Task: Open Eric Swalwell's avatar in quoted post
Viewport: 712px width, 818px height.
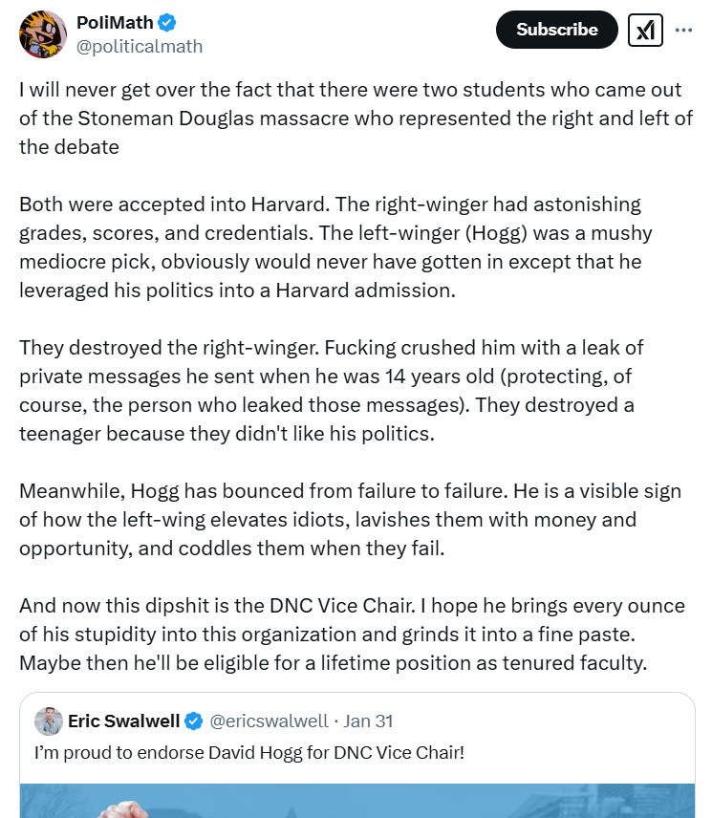Action: pyautogui.click(x=49, y=721)
